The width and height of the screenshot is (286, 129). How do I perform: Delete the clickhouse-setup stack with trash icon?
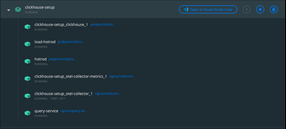point(274,9)
